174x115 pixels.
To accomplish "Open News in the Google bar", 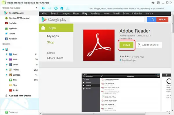I will (106, 14).
